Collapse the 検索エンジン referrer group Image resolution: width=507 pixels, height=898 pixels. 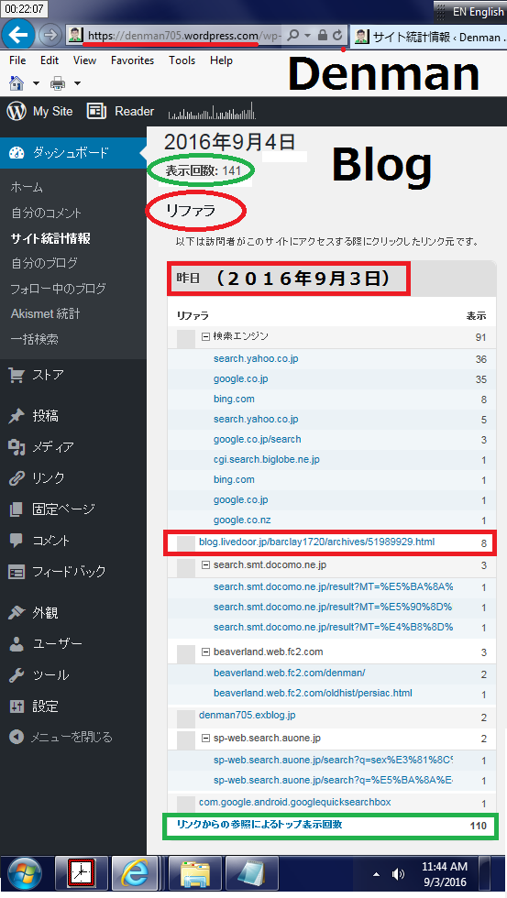(205, 337)
